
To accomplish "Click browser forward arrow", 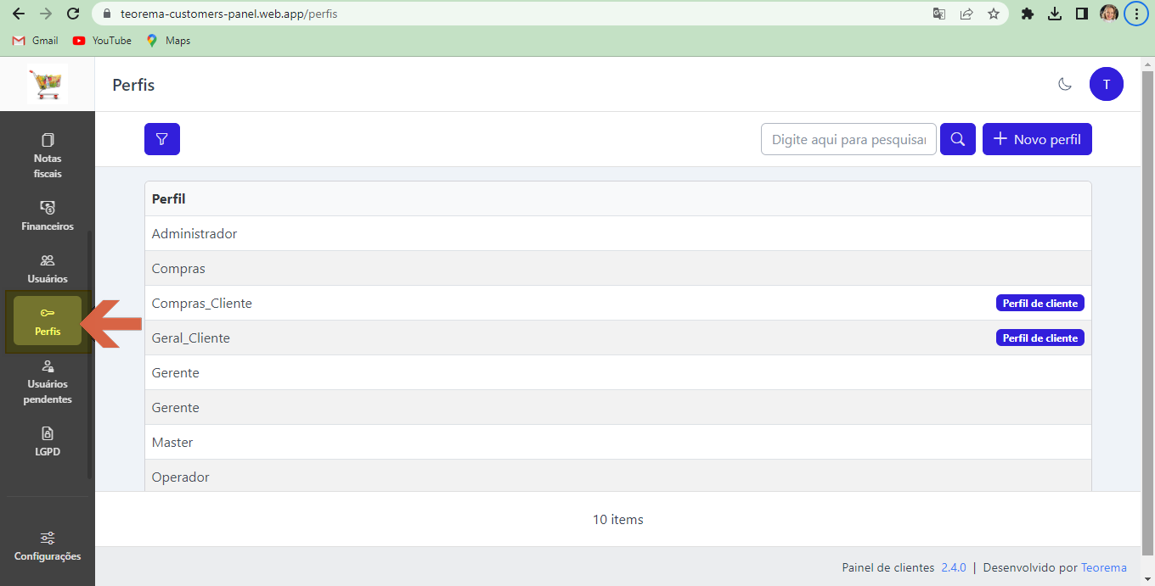I will click(x=46, y=14).
